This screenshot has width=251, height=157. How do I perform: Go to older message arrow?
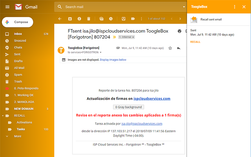[x=180, y=19]
